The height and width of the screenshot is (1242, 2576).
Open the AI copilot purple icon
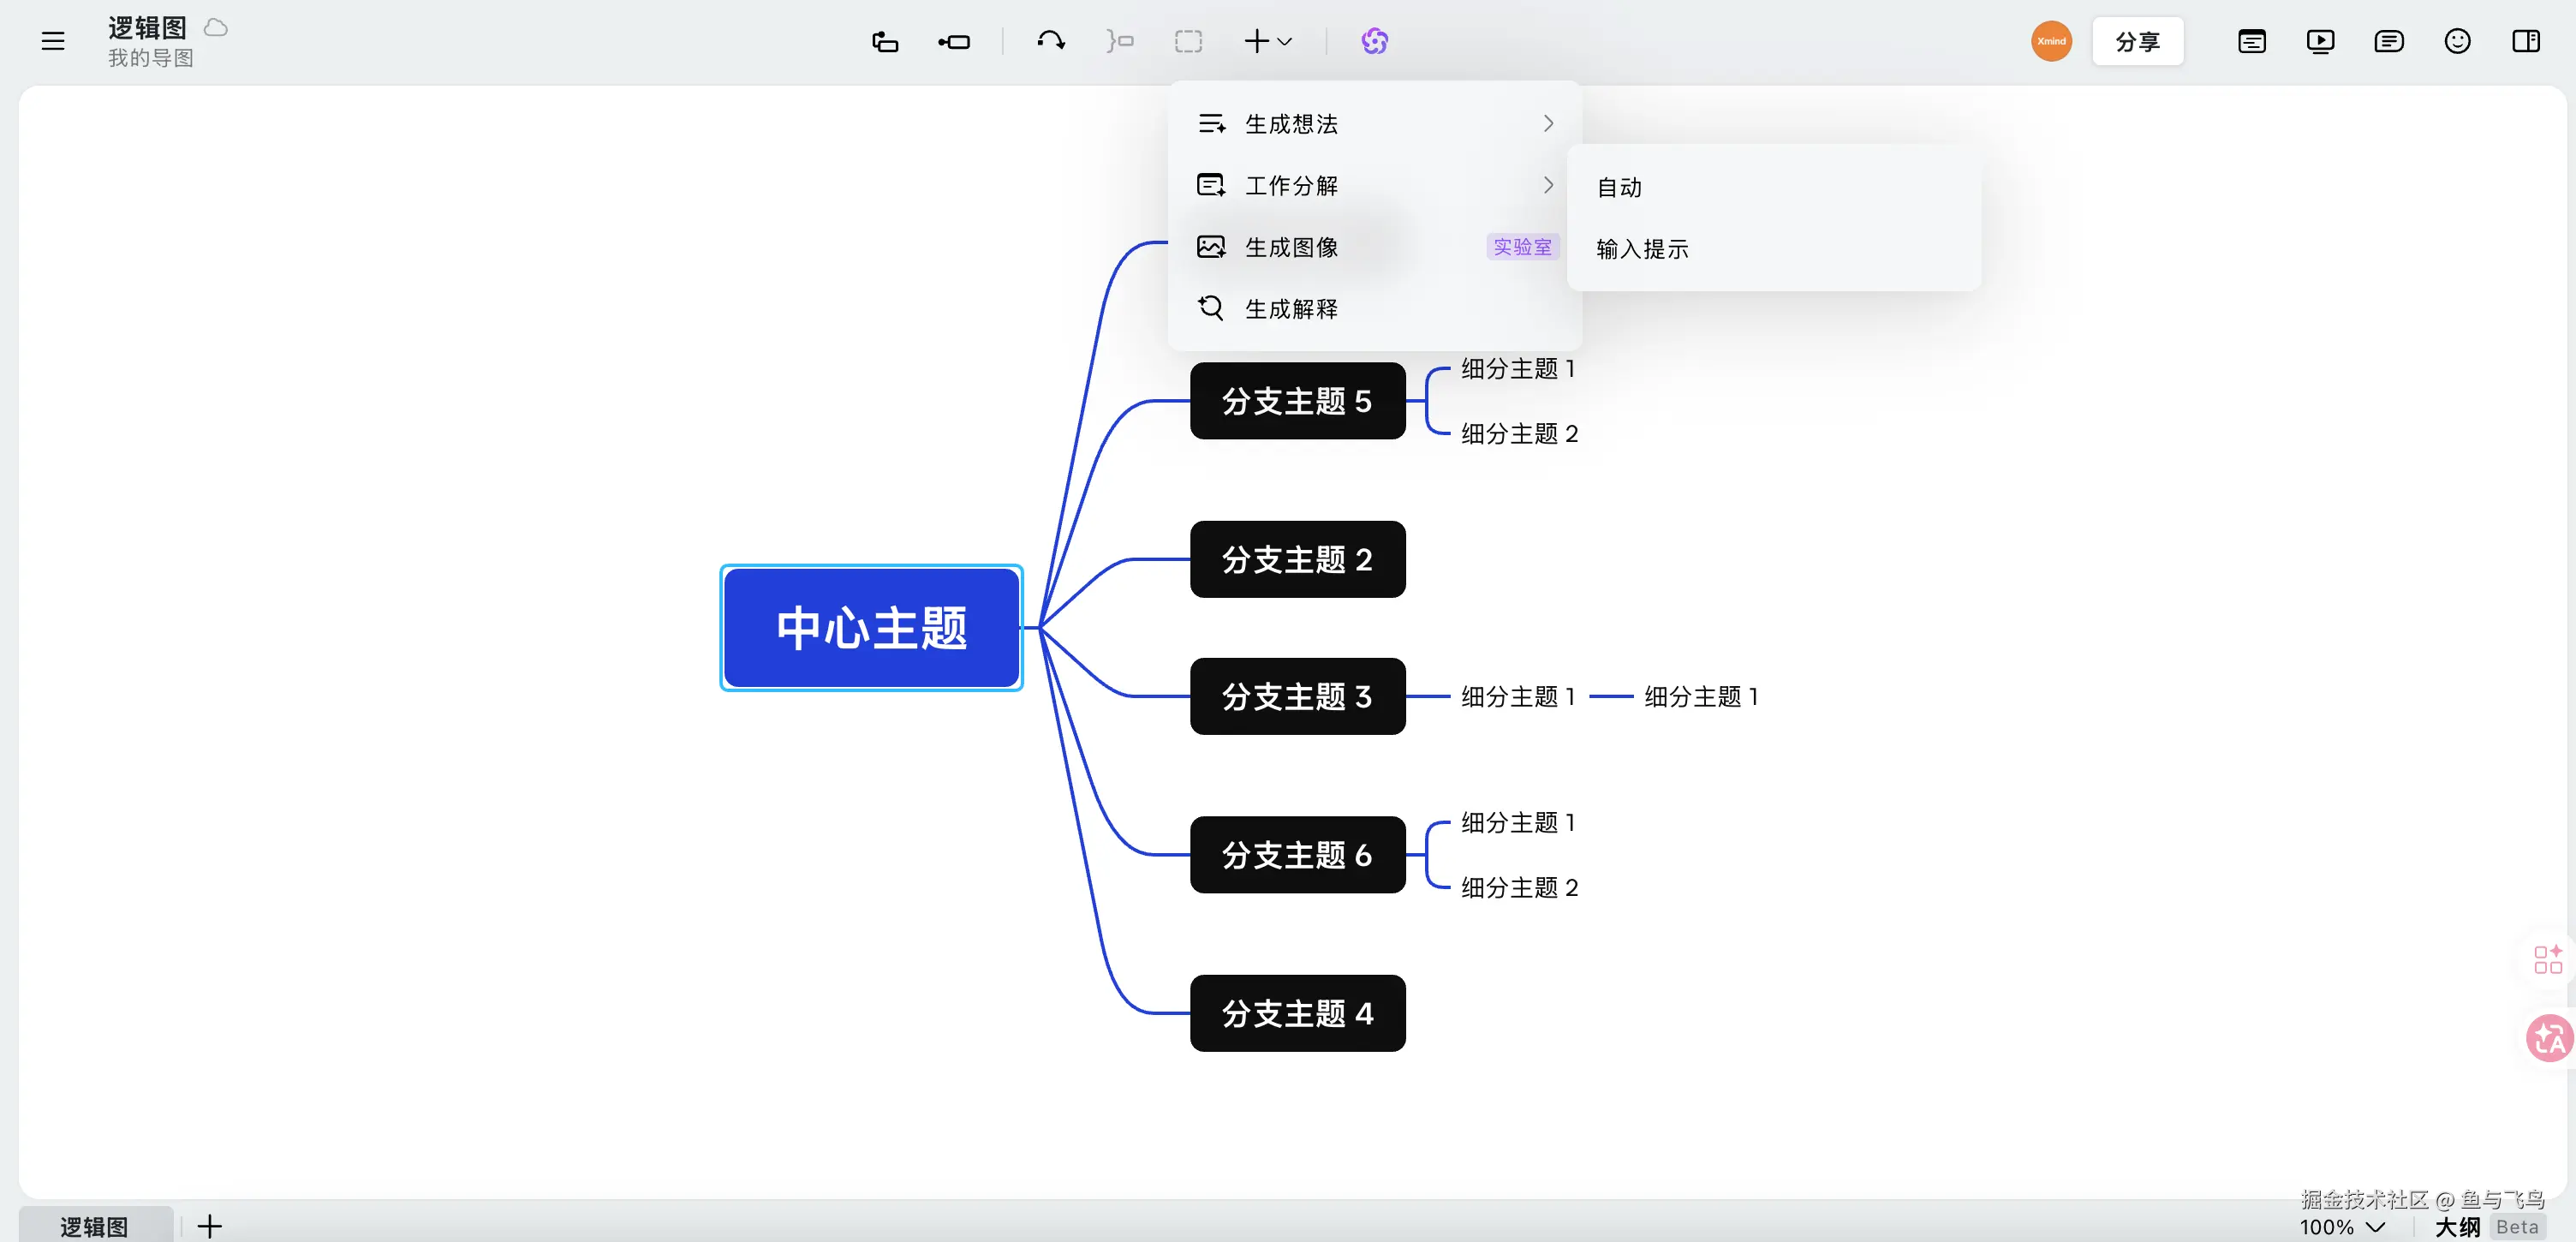click(x=1375, y=41)
